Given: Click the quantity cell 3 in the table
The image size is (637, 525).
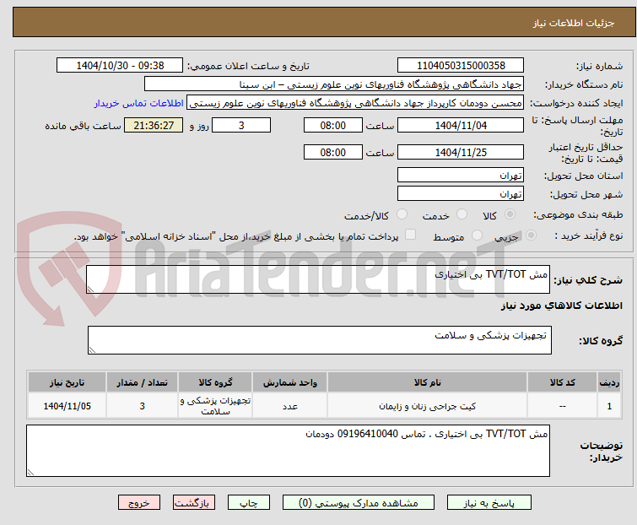Looking at the screenshot, I should tap(142, 406).
